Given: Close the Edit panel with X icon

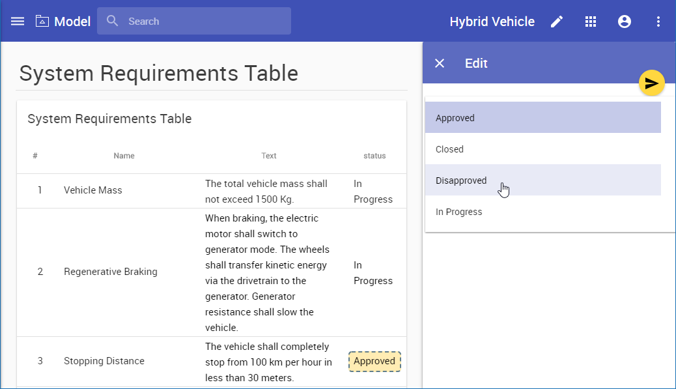Looking at the screenshot, I should [440, 63].
